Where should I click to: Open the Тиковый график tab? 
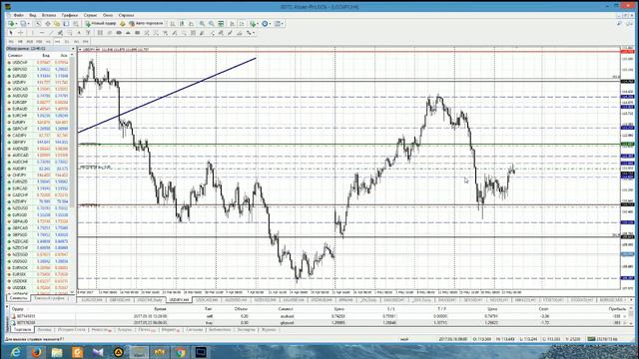pos(49,298)
